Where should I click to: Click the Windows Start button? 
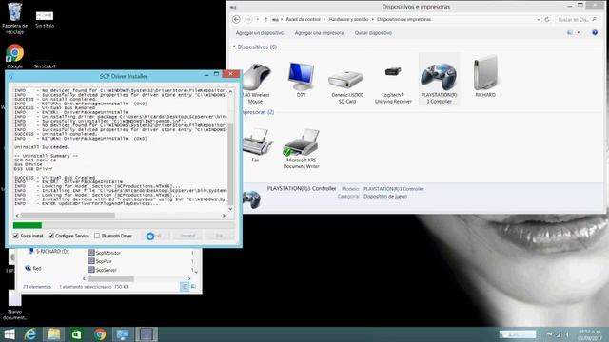(9, 334)
